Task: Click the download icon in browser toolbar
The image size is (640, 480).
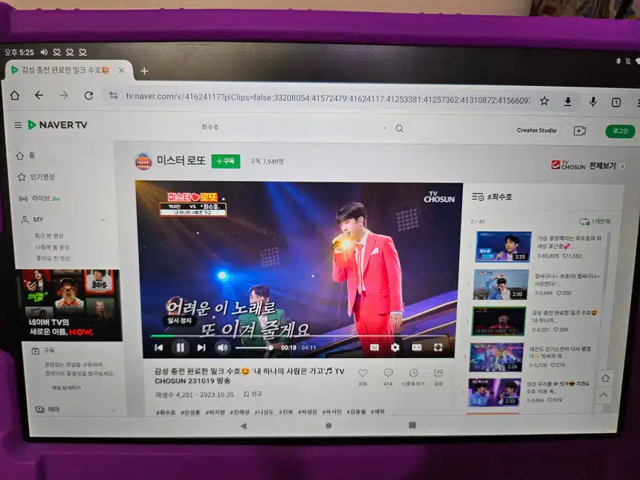Action: tap(567, 102)
